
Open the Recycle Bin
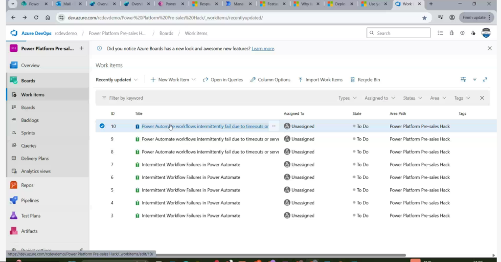point(365,80)
